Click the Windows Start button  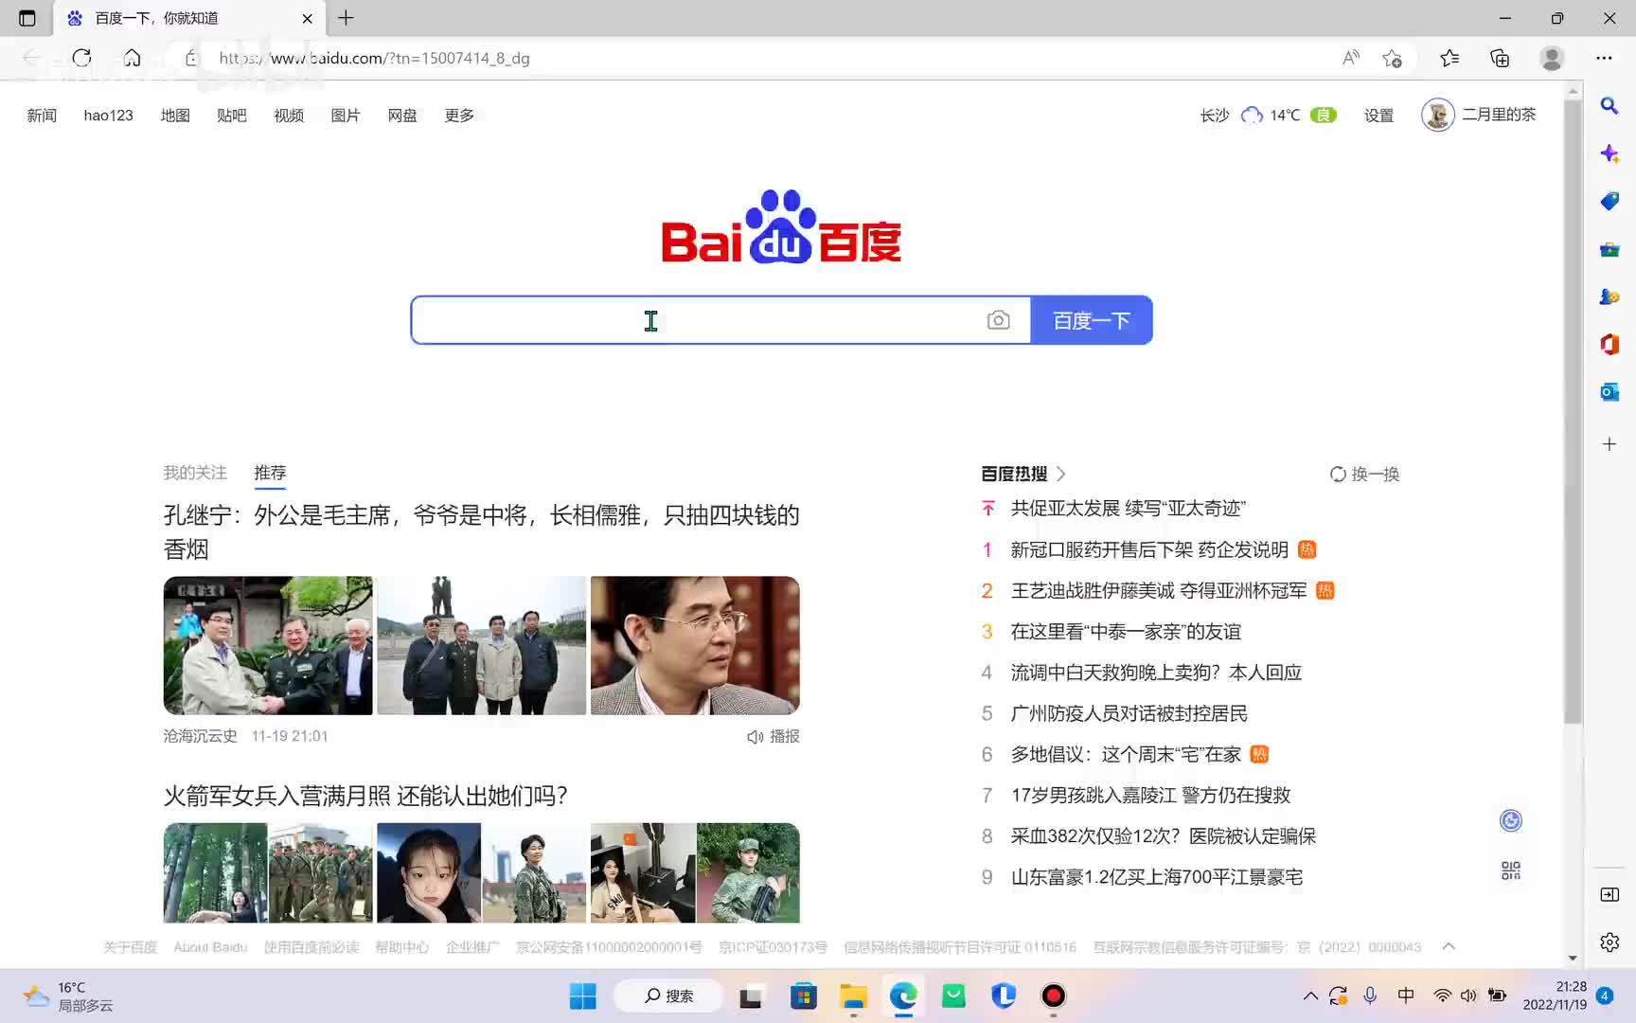pos(583,996)
